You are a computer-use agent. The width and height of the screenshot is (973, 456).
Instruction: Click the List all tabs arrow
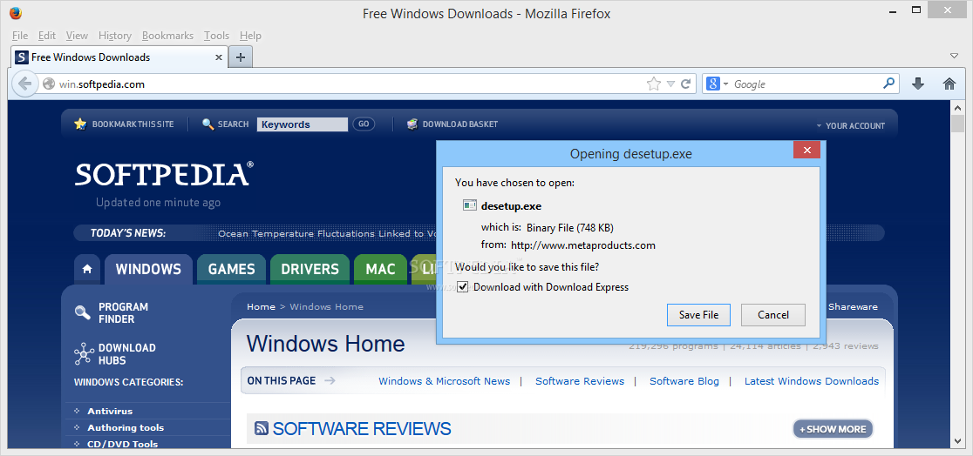click(x=955, y=56)
